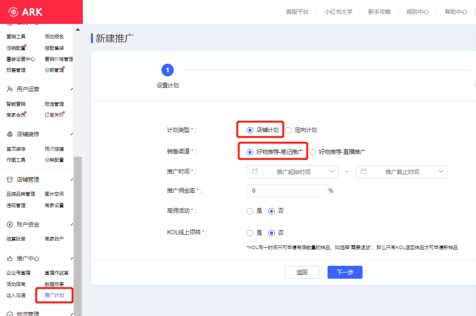This screenshot has height=316, width=476.
Task: Open 小红书大学 in top navigation
Action: [338, 12]
